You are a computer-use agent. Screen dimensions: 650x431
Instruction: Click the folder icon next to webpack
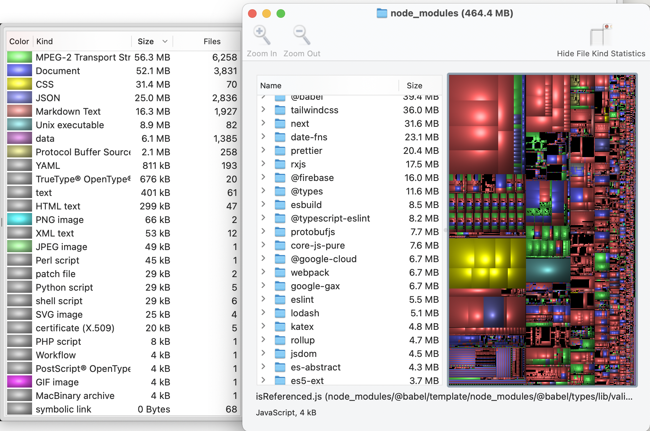click(279, 272)
